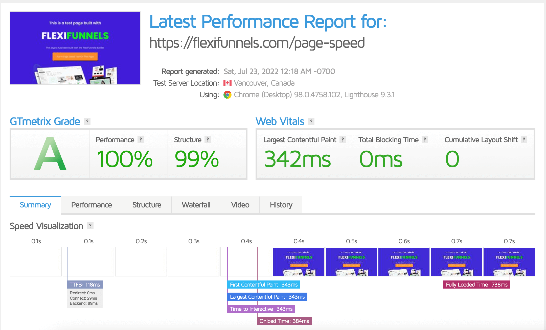Click the Fully Loaded Time marker
This screenshot has height=330, width=546.
tap(476, 285)
